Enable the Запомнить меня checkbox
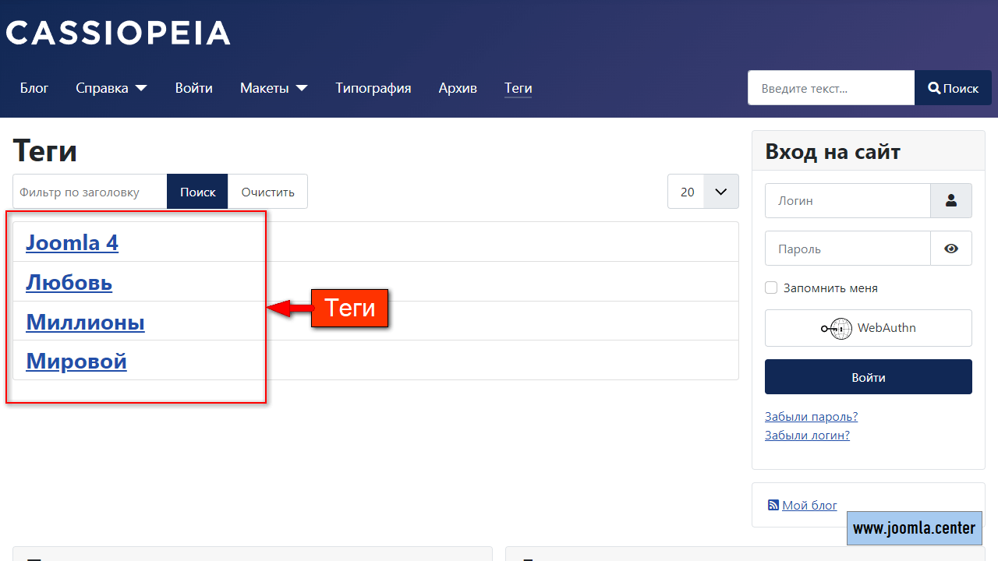Image resolution: width=998 pixels, height=561 pixels. [770, 287]
